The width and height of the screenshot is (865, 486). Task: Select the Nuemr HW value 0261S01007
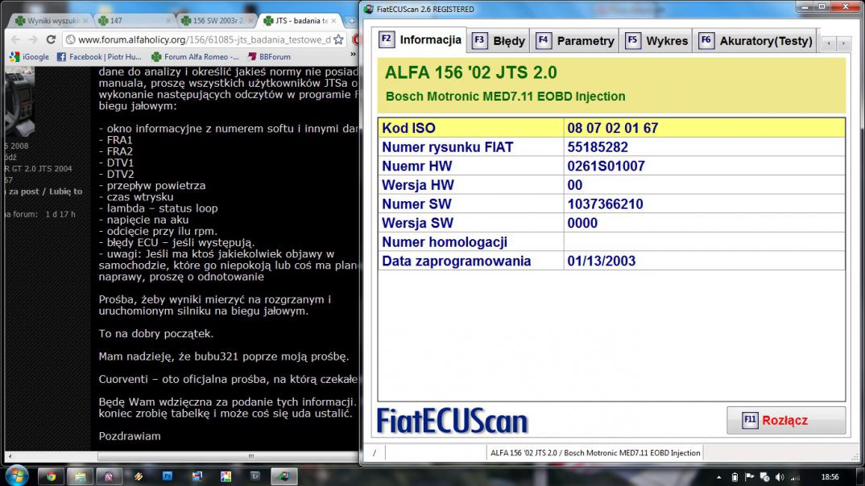click(606, 166)
